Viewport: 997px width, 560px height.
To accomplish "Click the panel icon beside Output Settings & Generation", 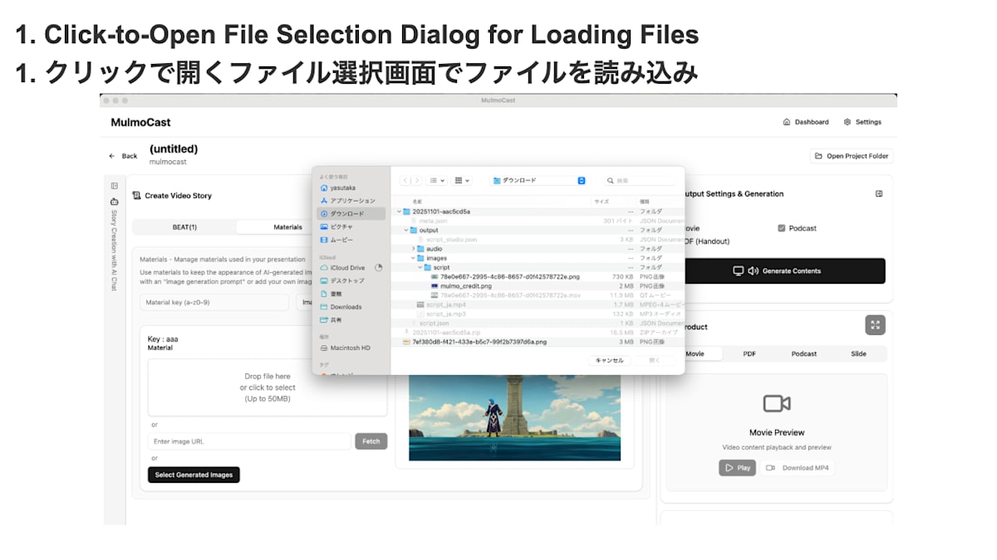I will pyautogui.click(x=879, y=193).
